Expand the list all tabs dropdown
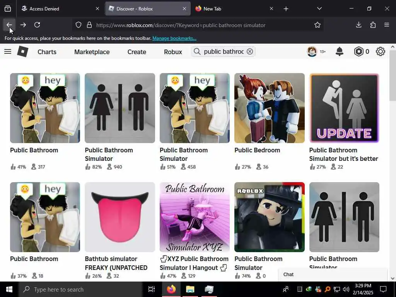Viewport: 396px width, 297px height. click(x=319, y=9)
